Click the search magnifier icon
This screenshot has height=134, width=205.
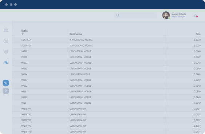click(118, 15)
